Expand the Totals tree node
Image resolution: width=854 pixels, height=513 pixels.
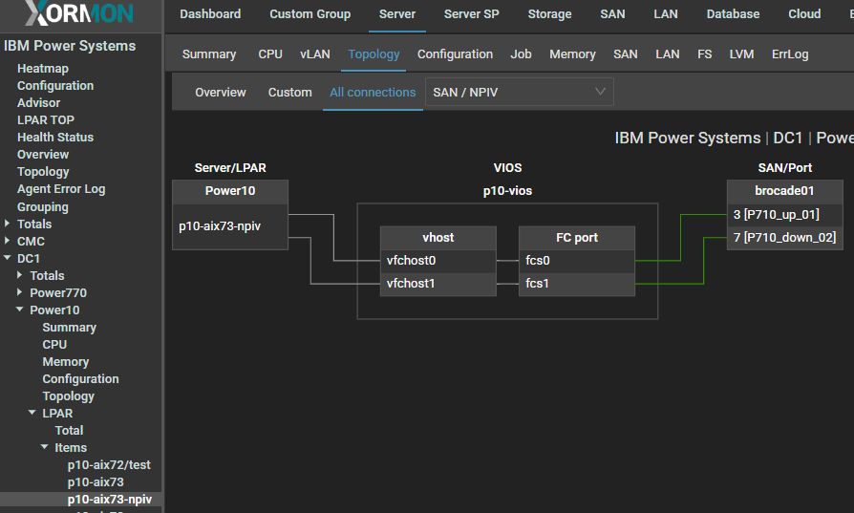click(9, 224)
